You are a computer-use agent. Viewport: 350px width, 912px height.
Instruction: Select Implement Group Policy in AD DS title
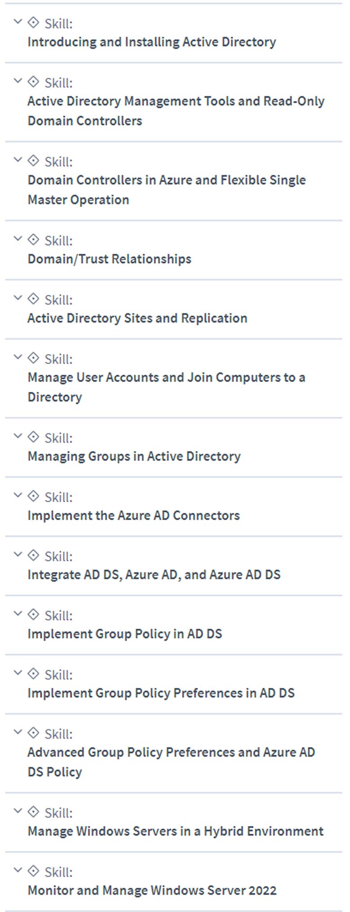125,634
